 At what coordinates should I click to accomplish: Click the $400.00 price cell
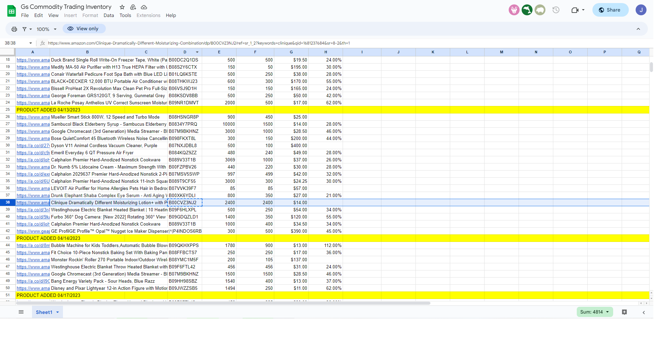[x=291, y=145]
